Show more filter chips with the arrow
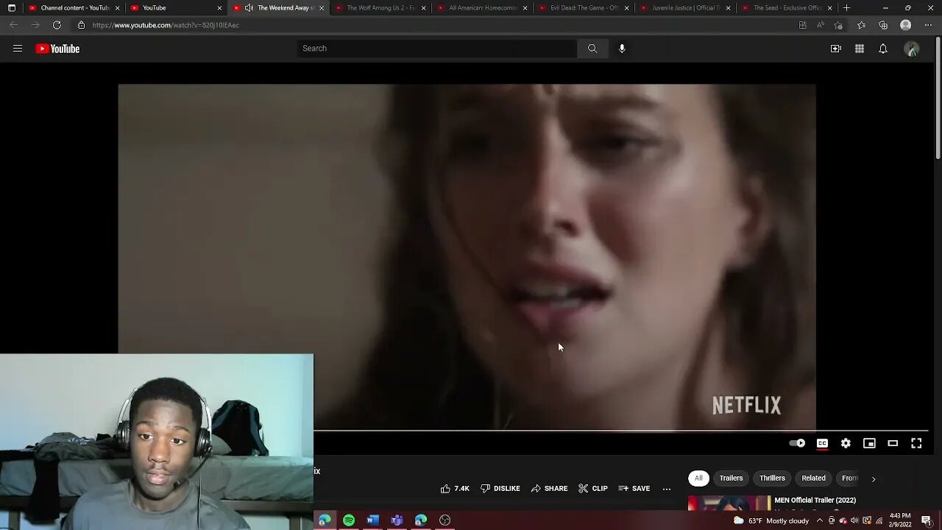This screenshot has height=530, width=942. click(874, 478)
